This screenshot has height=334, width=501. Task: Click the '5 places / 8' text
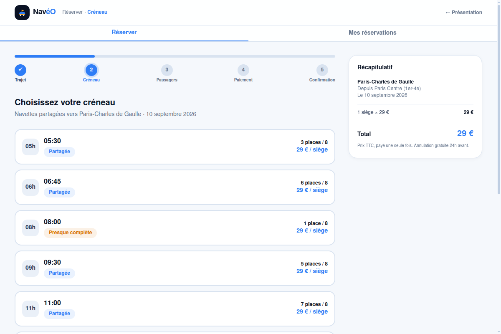click(x=314, y=264)
